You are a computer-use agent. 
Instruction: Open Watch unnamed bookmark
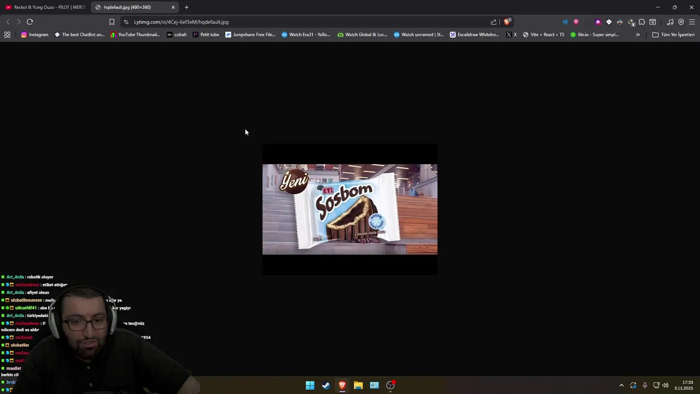click(419, 34)
